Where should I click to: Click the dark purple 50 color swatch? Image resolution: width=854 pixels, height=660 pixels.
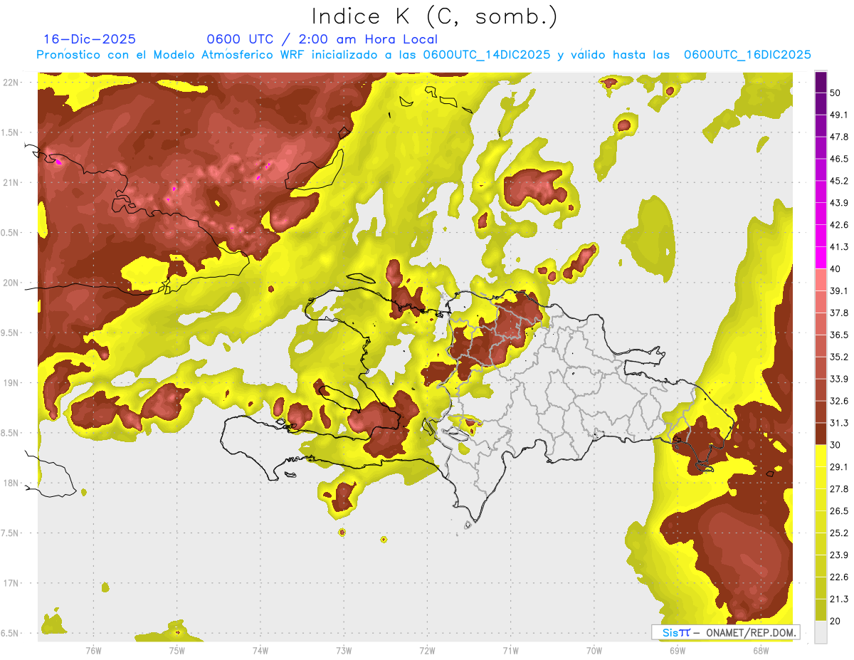[821, 82]
